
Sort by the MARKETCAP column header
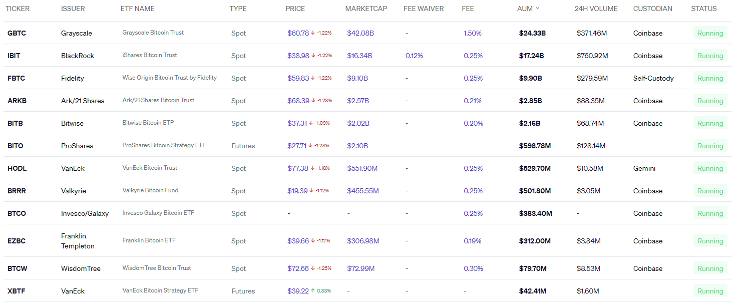coord(366,9)
